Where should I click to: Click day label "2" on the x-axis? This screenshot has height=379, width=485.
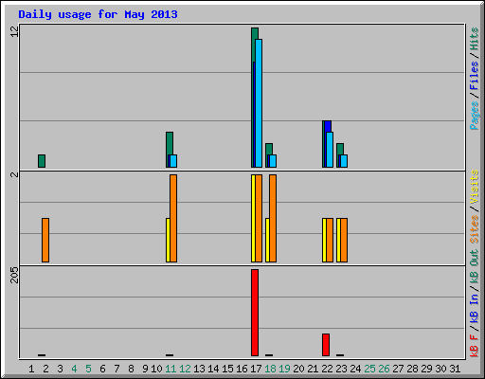(x=45, y=369)
